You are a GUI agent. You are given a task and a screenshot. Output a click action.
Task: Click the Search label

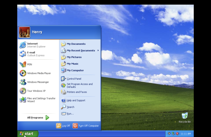click(71, 107)
